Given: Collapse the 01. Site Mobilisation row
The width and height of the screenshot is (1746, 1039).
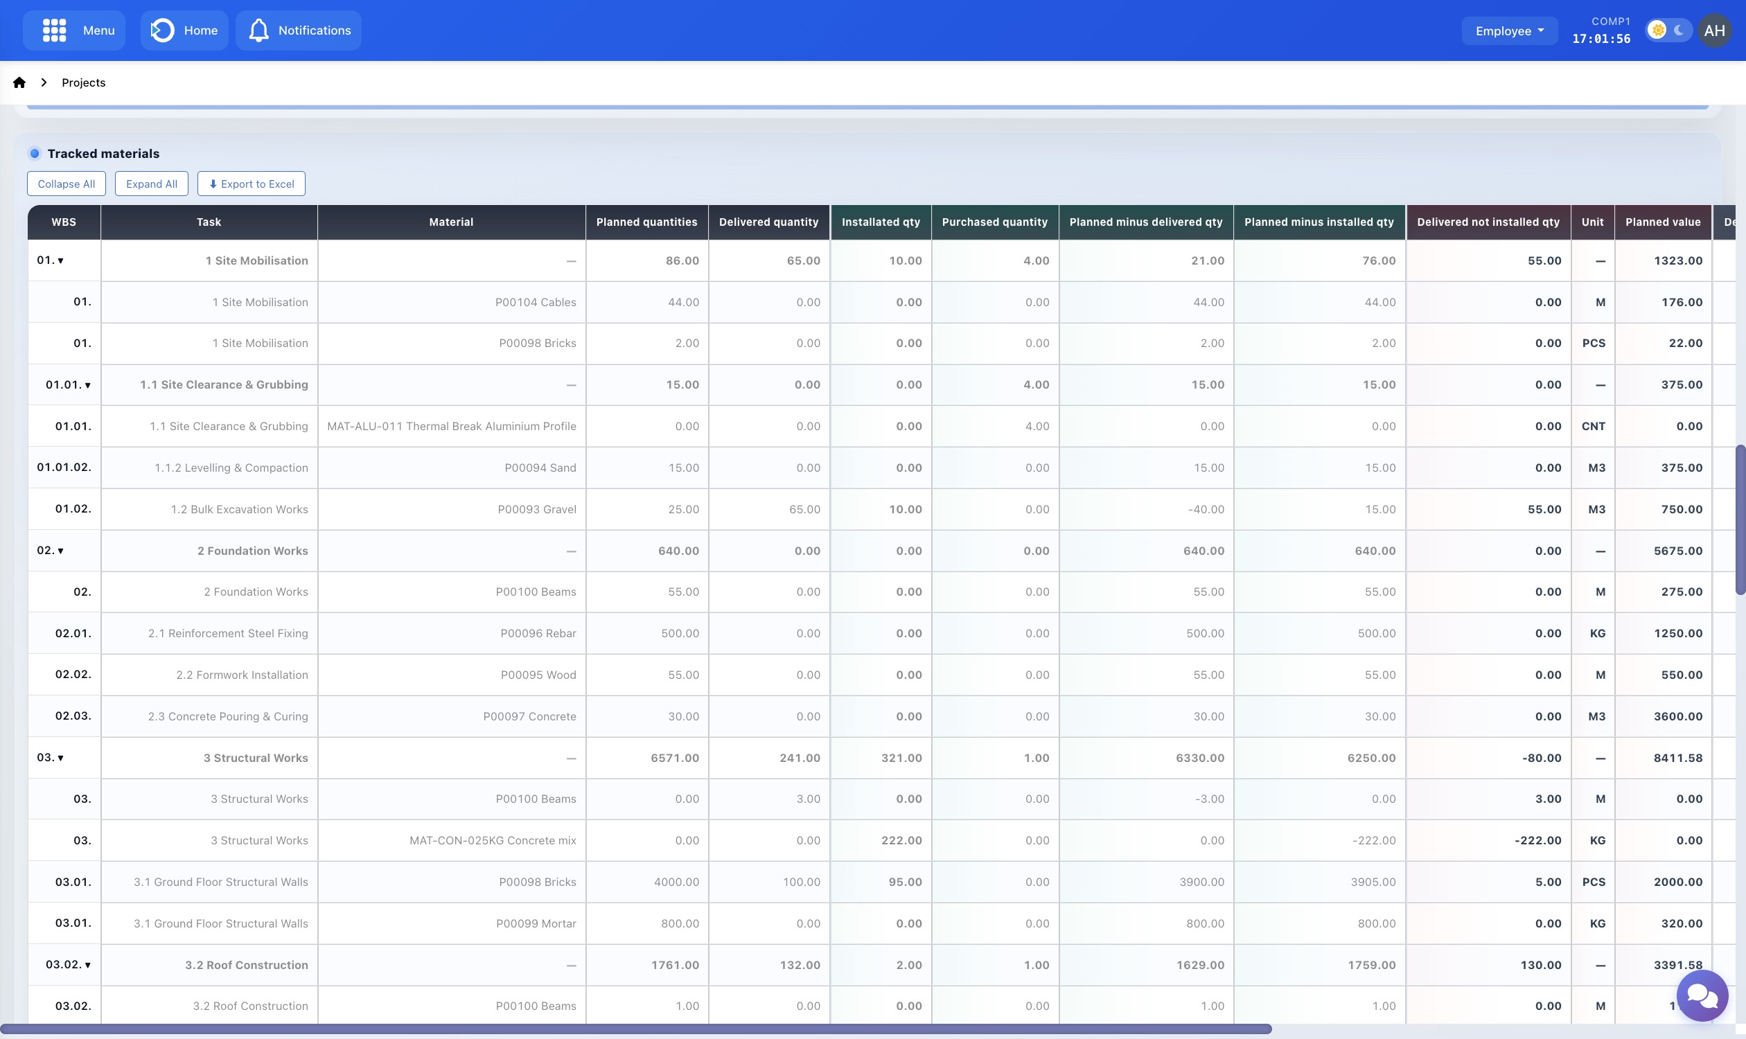Looking at the screenshot, I should click(x=60, y=261).
